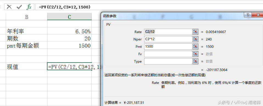Click the cell with the =PV formula
Image resolution: width=263 pixels, height=106 pixels.
[69, 67]
